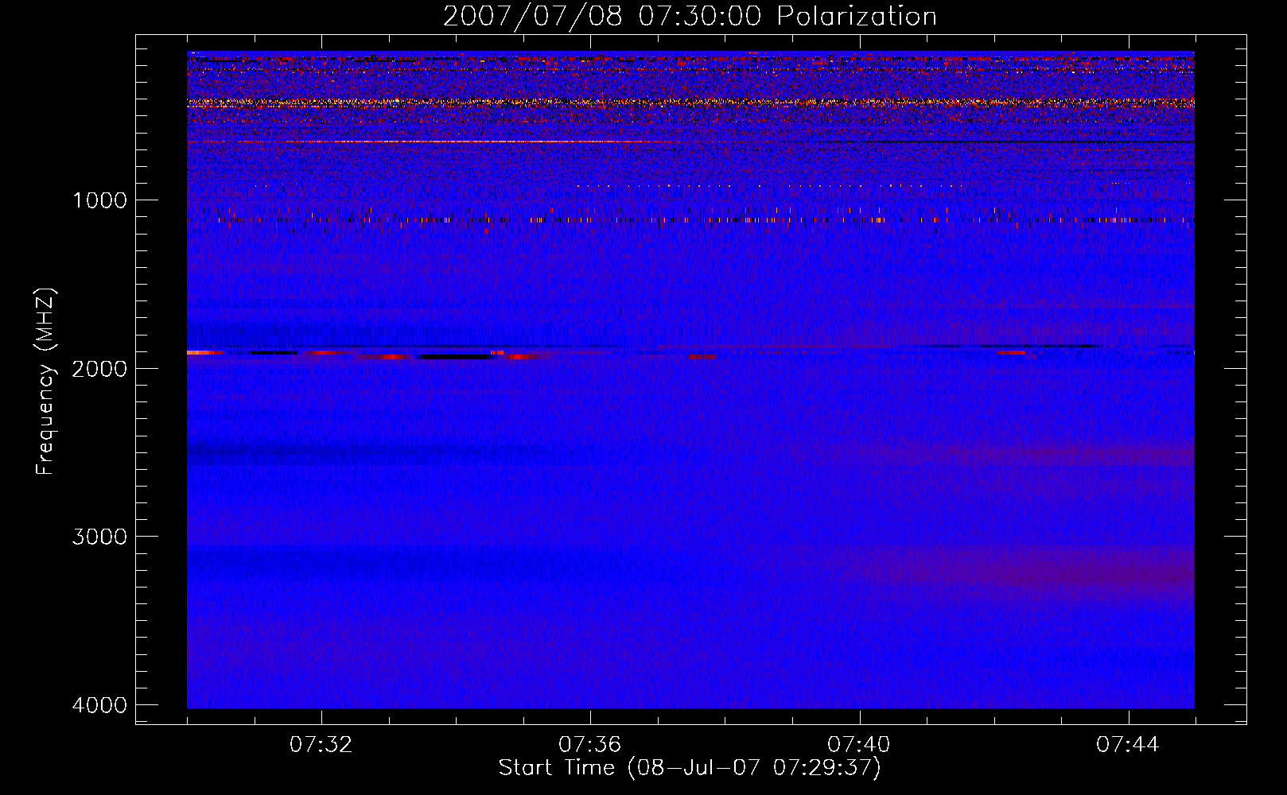Image resolution: width=1287 pixels, height=795 pixels.
Task: Click the 07:44 time tick label
Action: (x=1127, y=745)
